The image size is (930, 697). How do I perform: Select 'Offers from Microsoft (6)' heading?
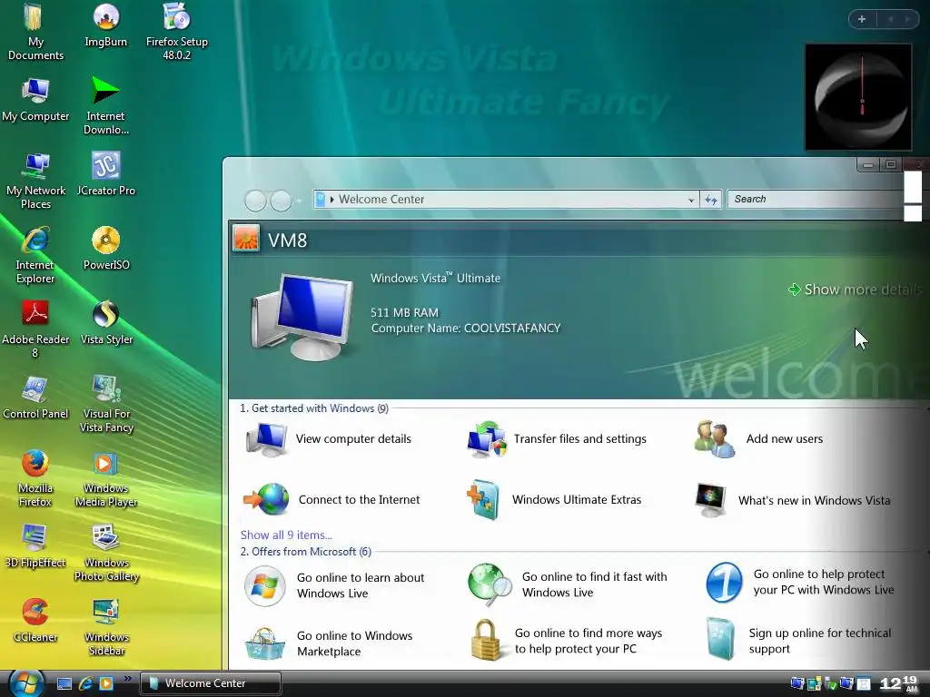tap(305, 552)
